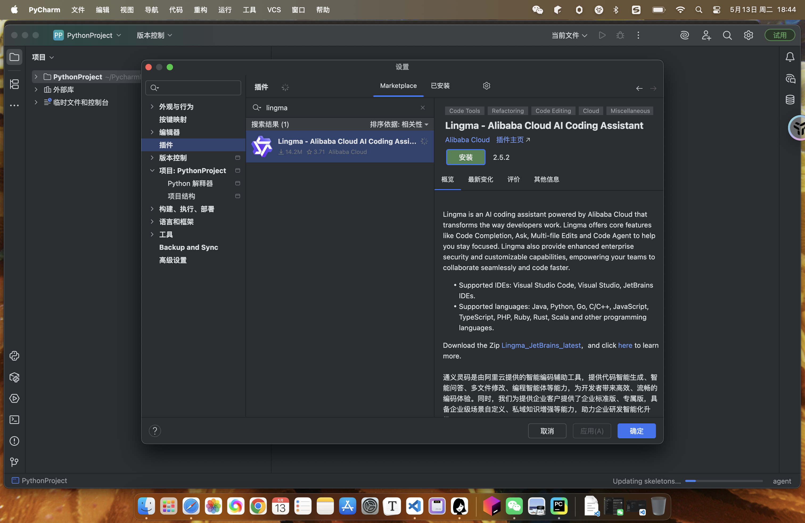Click the Updating skeletons progress bar
Screen dimensions: 805x523
pos(724,481)
